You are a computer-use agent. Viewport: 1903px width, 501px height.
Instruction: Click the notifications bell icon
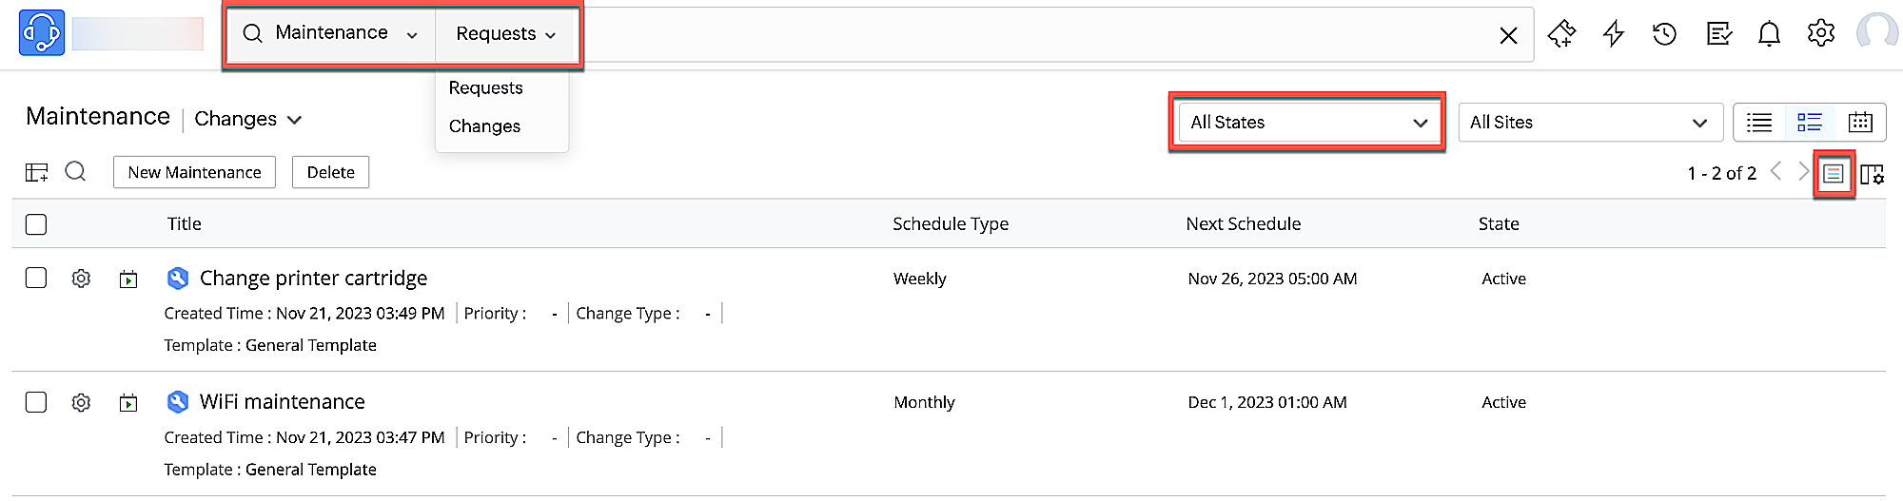1769,34
